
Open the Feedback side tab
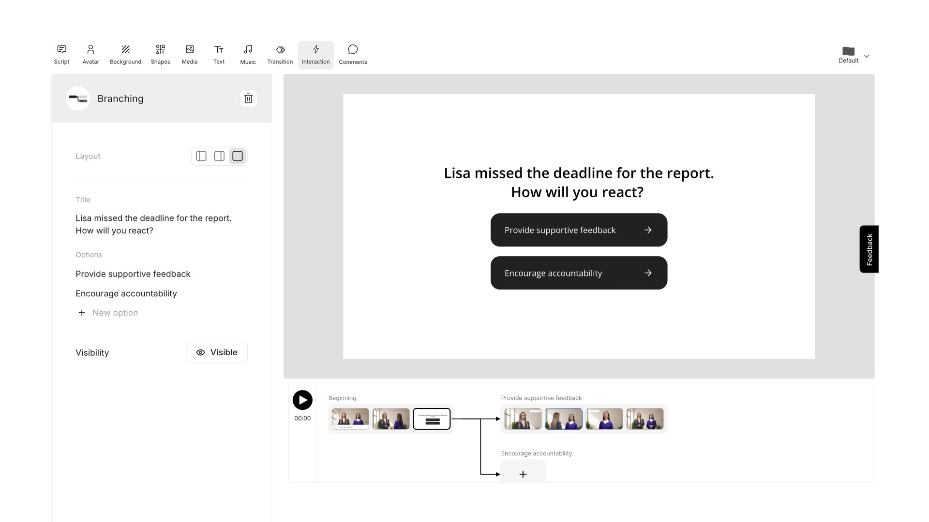click(x=869, y=249)
